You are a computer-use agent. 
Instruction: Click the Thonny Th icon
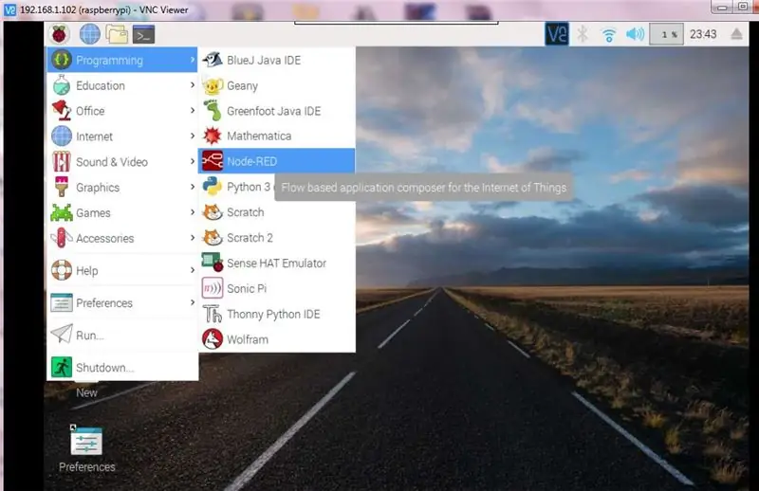point(212,314)
